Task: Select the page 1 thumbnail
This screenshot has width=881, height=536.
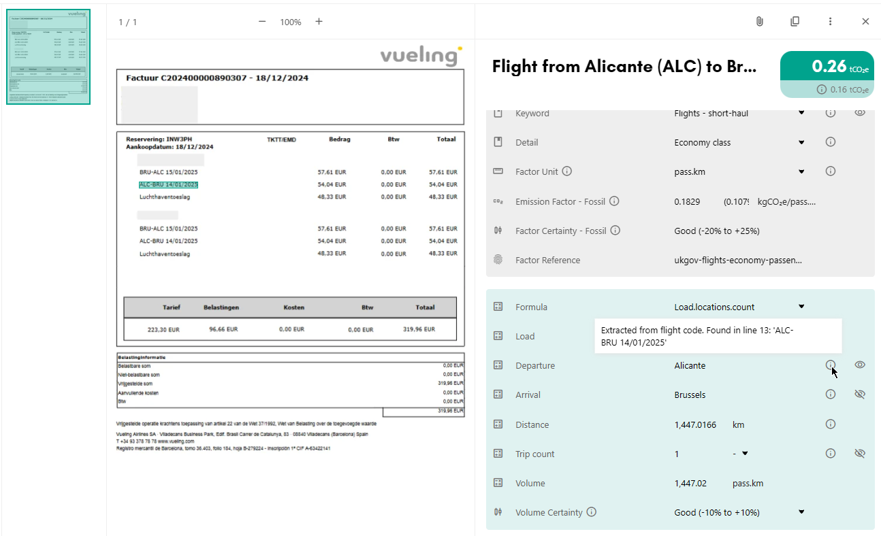Action: tap(48, 57)
